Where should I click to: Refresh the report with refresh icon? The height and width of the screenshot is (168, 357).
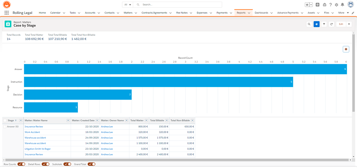[332, 24]
